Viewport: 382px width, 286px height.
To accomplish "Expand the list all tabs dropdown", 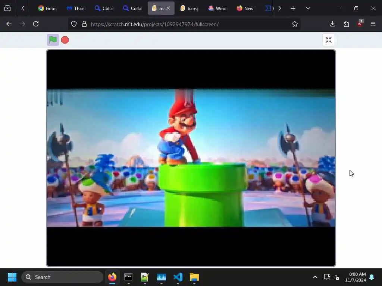I will 308,9.
